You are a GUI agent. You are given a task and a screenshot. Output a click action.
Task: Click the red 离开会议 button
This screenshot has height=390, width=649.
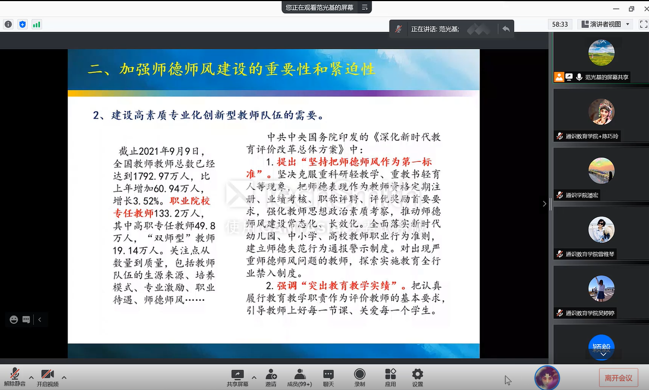[x=618, y=378]
